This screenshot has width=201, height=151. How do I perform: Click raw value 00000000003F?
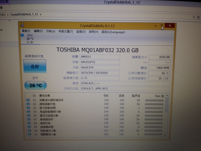153,135
